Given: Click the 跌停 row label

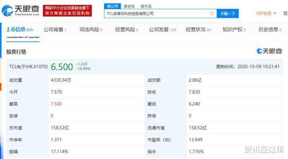Looking at the screenshot, I should (152, 116).
